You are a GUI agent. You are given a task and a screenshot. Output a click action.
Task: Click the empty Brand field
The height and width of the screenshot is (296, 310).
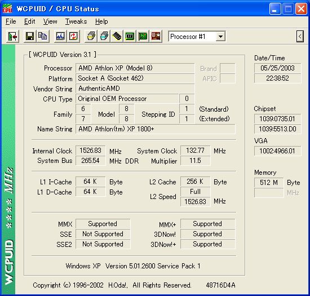228,68
